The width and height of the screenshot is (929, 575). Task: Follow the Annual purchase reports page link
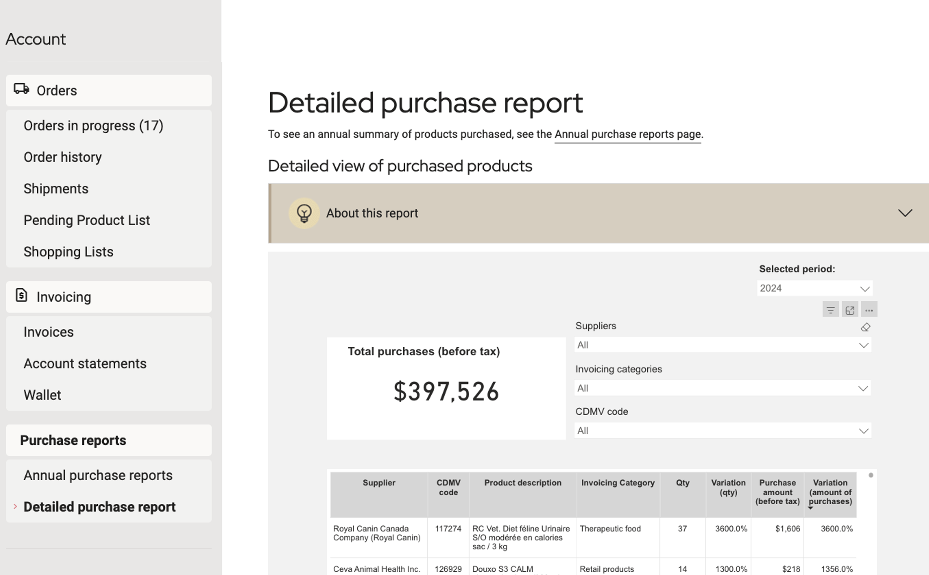coord(628,134)
